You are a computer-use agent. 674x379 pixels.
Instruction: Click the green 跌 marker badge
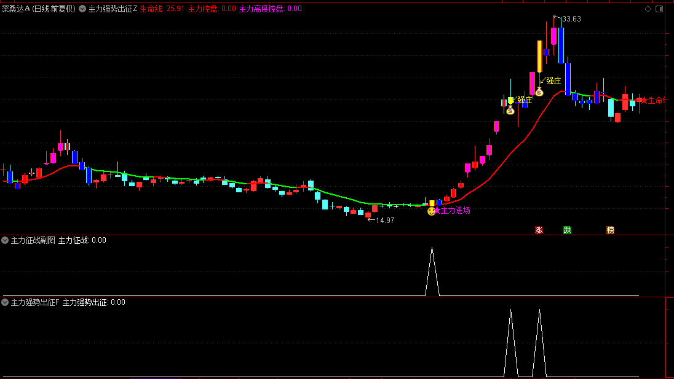(568, 230)
